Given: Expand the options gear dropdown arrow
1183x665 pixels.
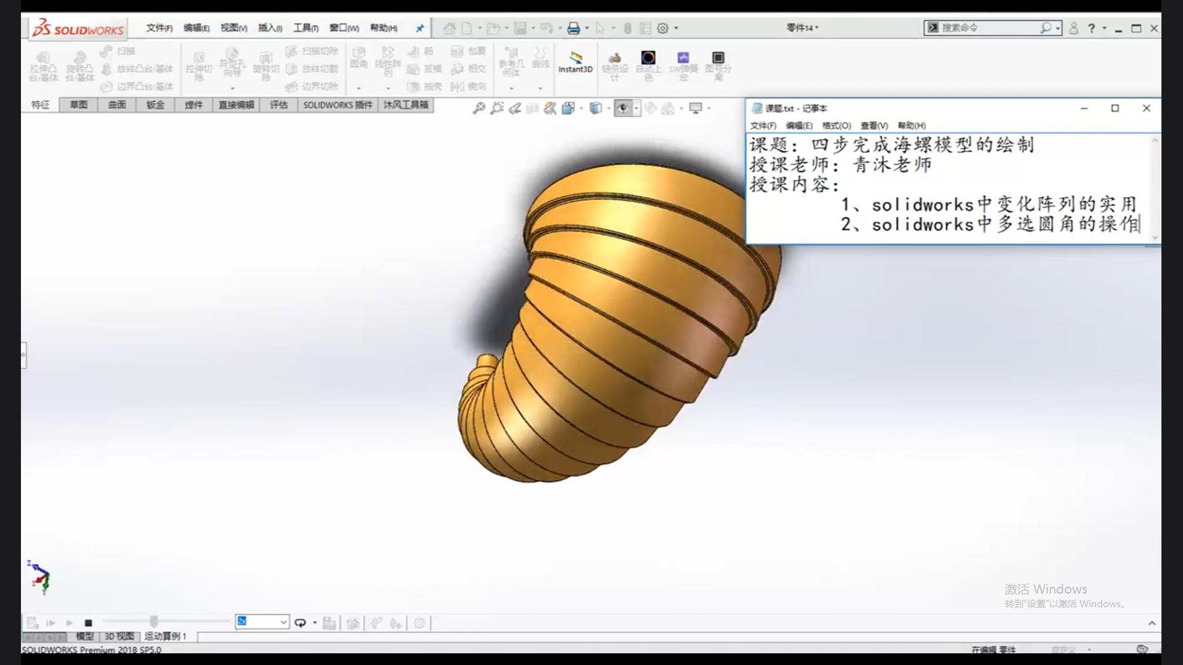Looking at the screenshot, I should point(676,28).
